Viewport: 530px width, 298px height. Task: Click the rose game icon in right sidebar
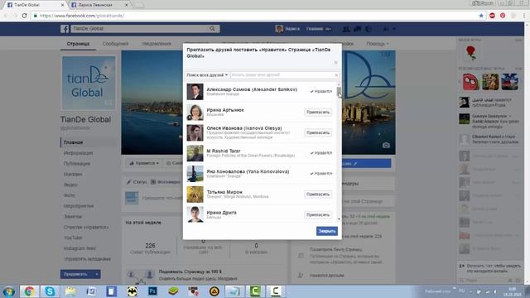(471, 53)
